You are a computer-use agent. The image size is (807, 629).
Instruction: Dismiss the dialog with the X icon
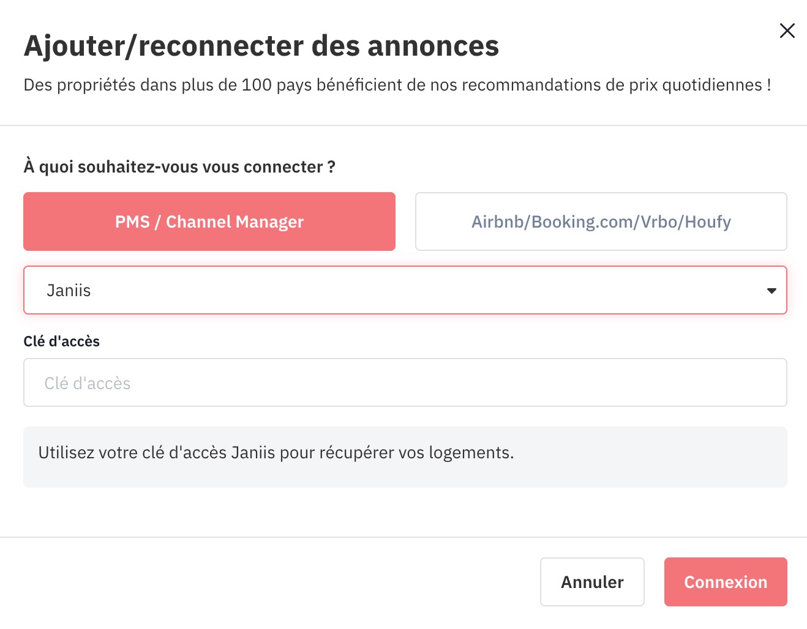tap(787, 31)
